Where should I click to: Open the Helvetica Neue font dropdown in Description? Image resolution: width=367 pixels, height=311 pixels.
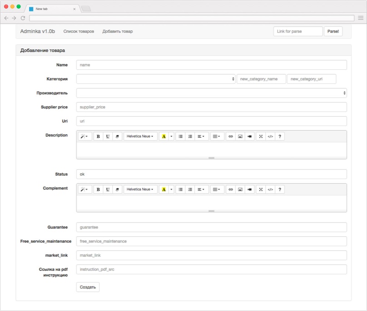[140, 136]
